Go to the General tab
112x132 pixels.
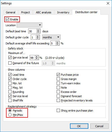point(11,12)
